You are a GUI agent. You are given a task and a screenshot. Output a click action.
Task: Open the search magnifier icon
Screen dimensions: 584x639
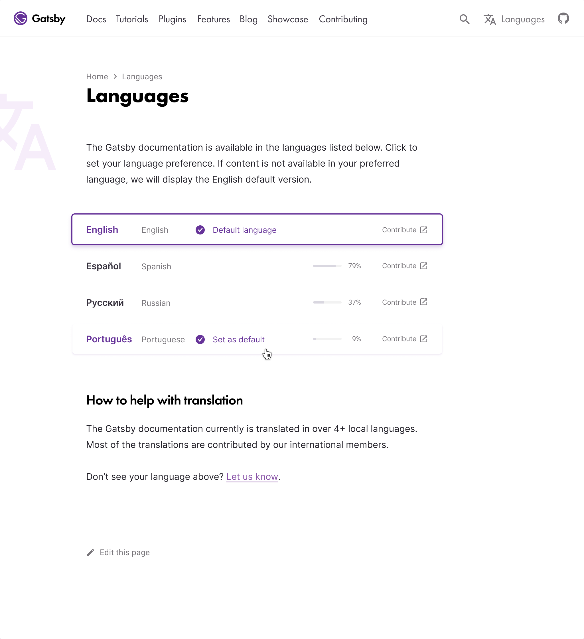(464, 19)
